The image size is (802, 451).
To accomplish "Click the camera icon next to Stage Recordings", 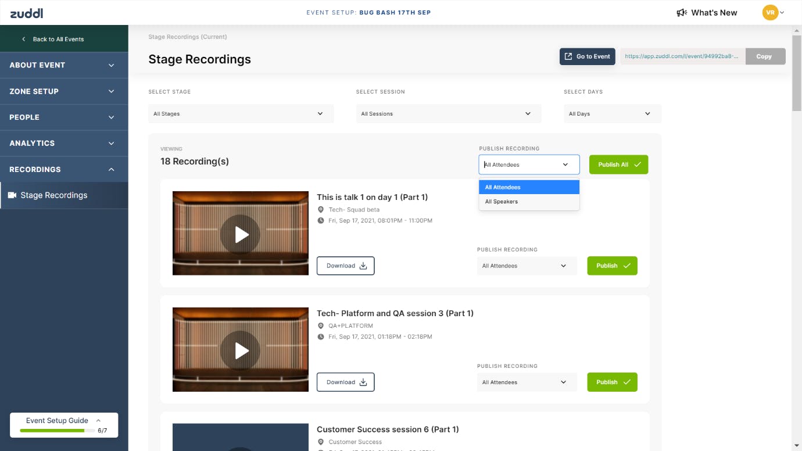I will pos(12,195).
